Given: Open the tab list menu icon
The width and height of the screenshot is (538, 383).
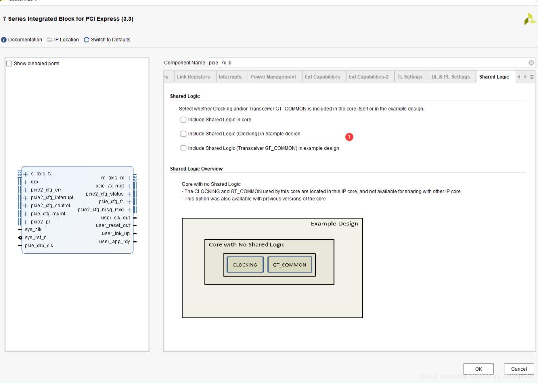Looking at the screenshot, I should (x=532, y=77).
